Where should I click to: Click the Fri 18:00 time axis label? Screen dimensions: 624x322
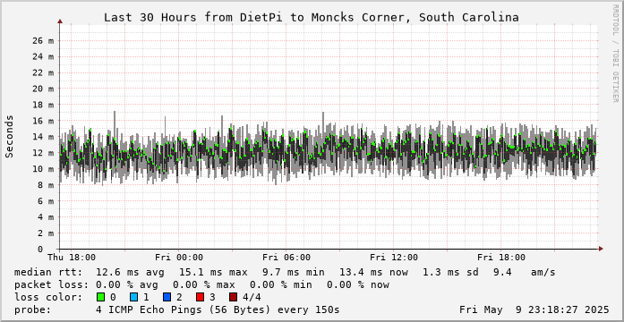coord(501,258)
